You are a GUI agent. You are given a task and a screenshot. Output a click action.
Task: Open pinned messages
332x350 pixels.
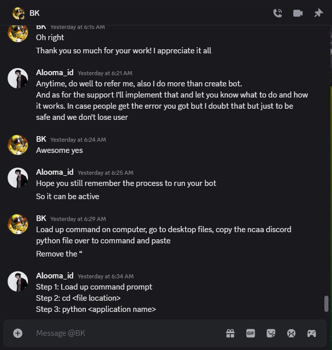318,13
